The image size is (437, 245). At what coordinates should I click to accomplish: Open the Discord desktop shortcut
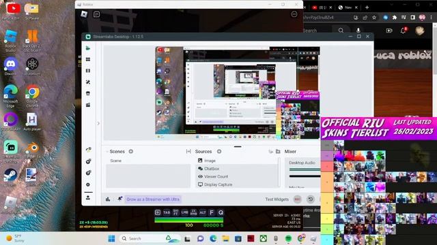[x=11, y=67]
